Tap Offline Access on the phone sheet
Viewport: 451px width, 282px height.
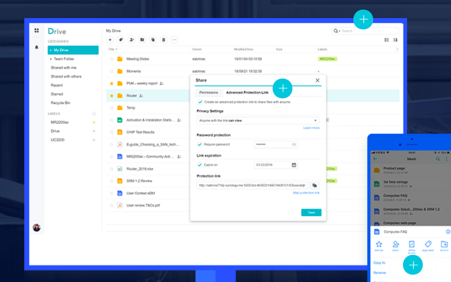click(411, 247)
